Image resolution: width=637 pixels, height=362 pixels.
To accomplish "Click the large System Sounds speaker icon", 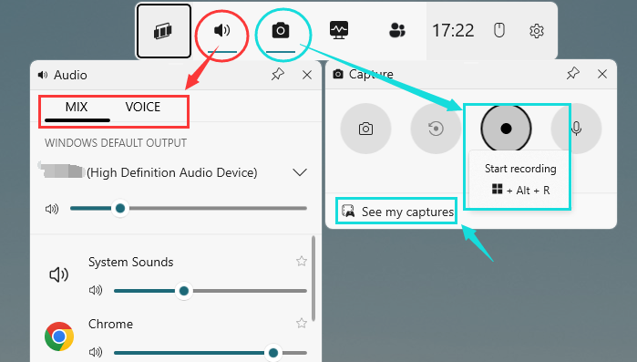I will tap(59, 274).
